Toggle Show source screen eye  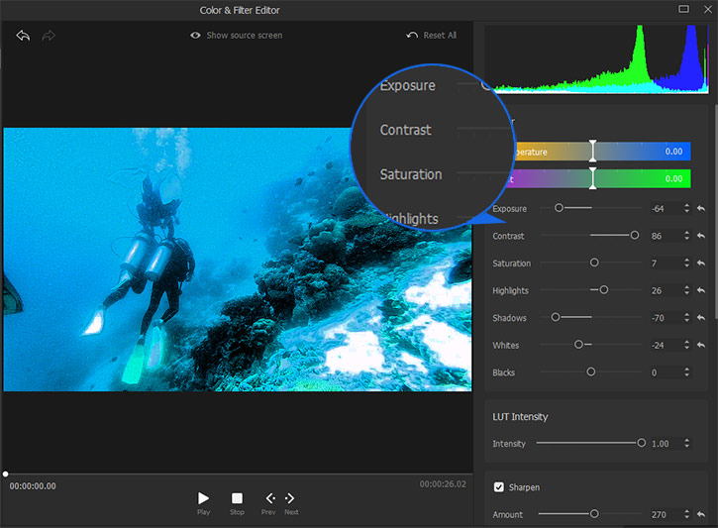195,36
